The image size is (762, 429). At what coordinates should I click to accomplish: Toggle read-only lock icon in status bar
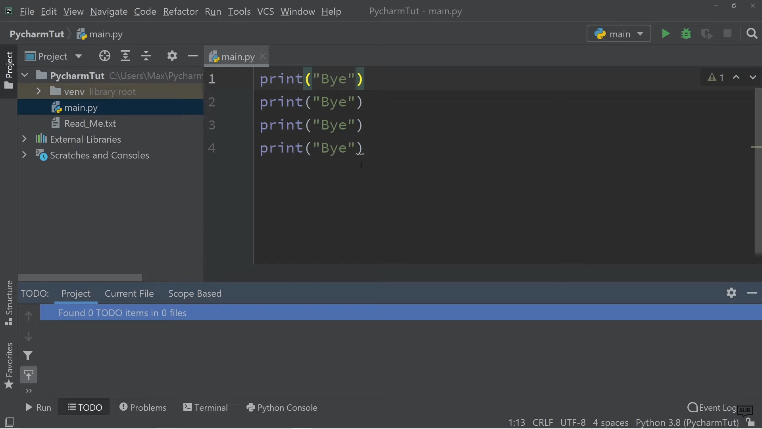point(750,422)
